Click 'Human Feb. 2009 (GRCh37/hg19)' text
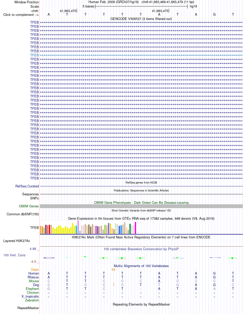This screenshot has width=243, height=314. [x=114, y=2]
